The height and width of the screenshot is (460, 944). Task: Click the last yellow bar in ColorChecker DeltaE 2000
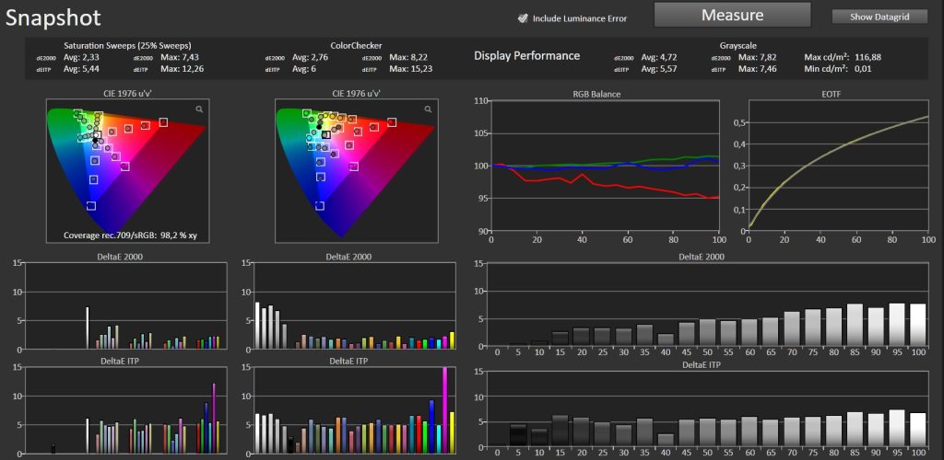click(452, 339)
